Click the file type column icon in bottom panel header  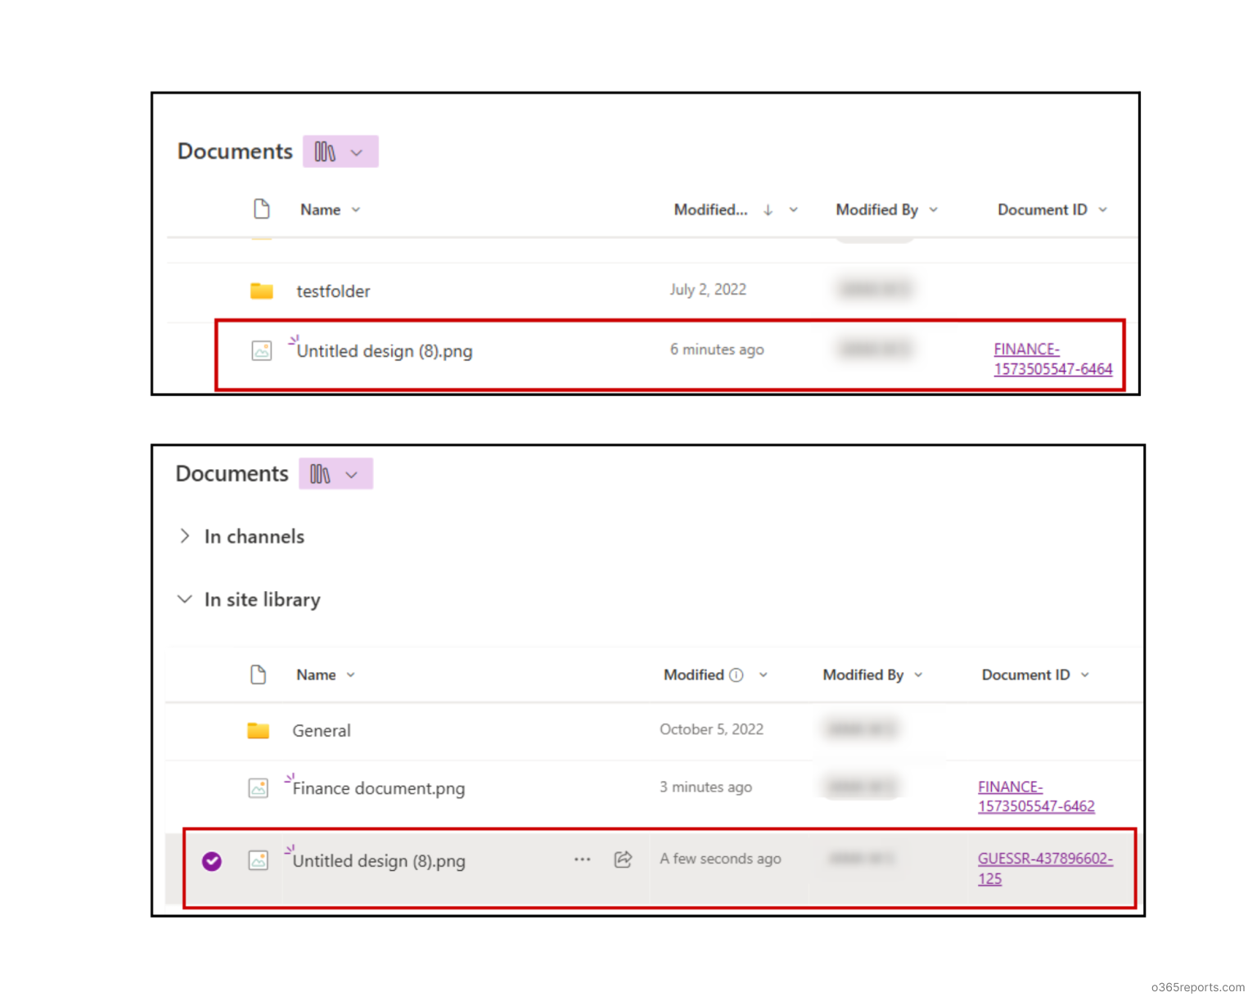(x=259, y=674)
